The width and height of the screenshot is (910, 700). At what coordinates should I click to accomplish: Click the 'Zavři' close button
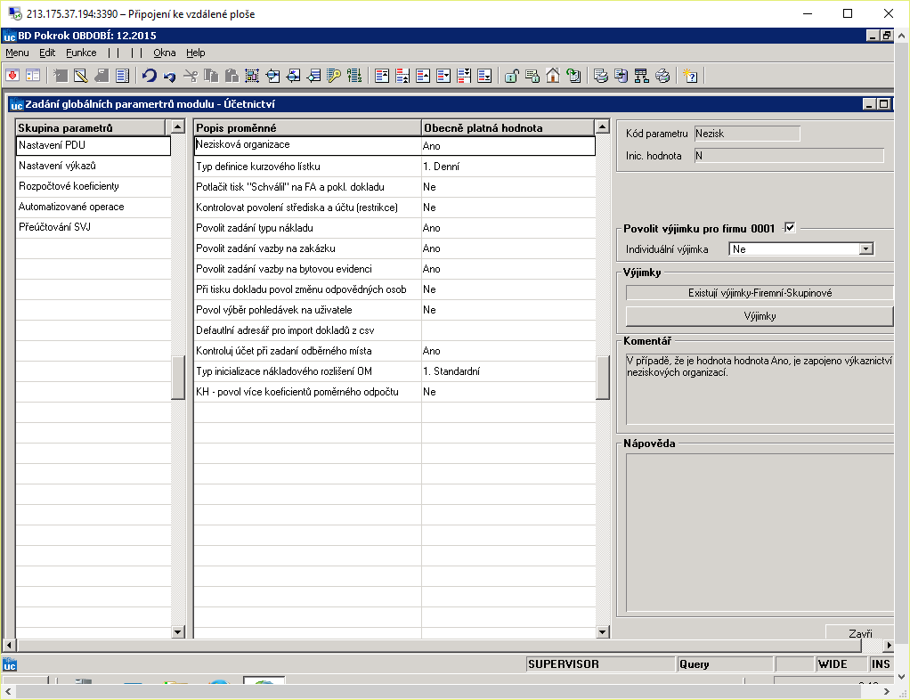point(860,633)
